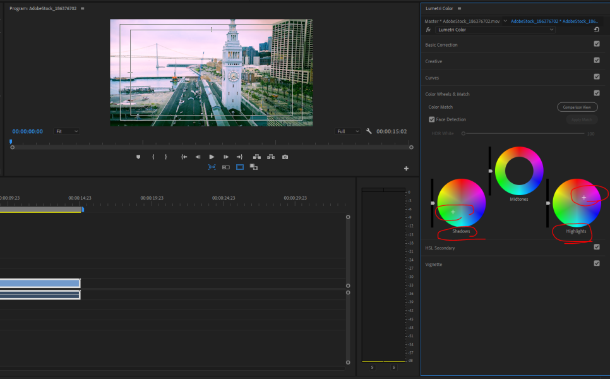Viewport: 610px width, 379px height.
Task: Expand the Vignette section
Action: pos(433,264)
